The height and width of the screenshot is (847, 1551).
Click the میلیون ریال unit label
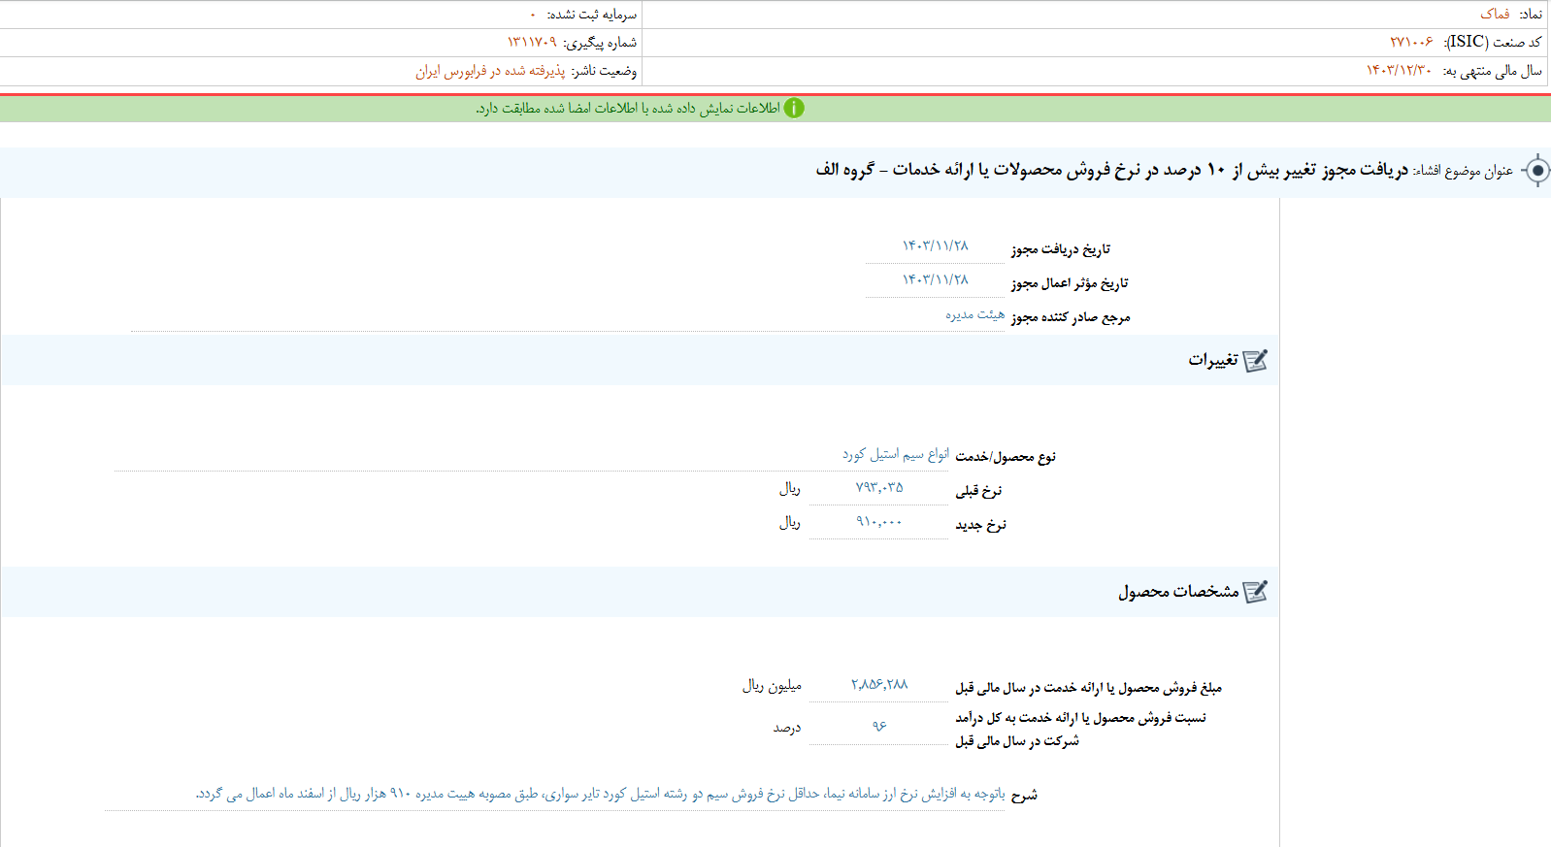pyautogui.click(x=772, y=686)
